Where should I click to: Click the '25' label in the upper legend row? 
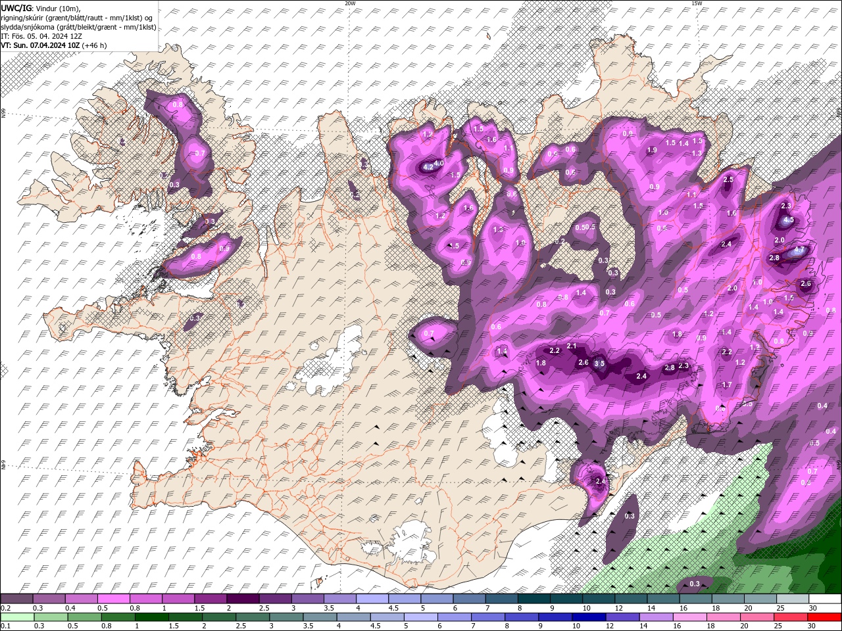(x=781, y=608)
